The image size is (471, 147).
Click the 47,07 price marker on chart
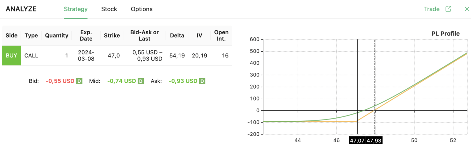click(x=357, y=141)
